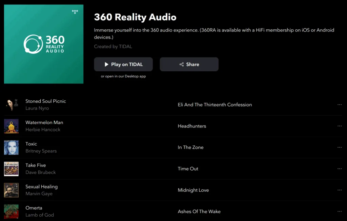Open artist Herbie Hancock
The image size is (347, 221).
43,130
